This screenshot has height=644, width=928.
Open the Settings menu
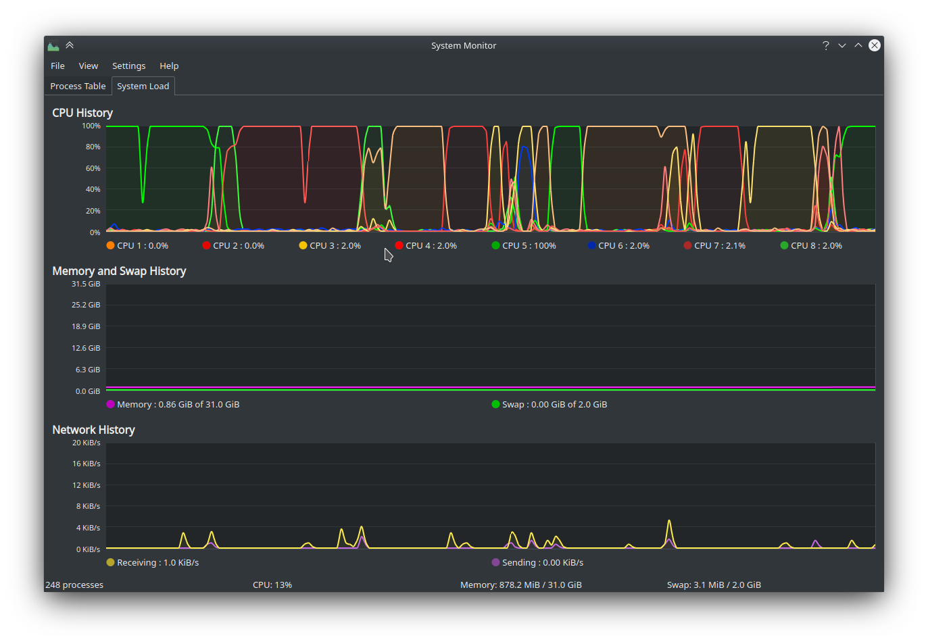[x=128, y=66]
